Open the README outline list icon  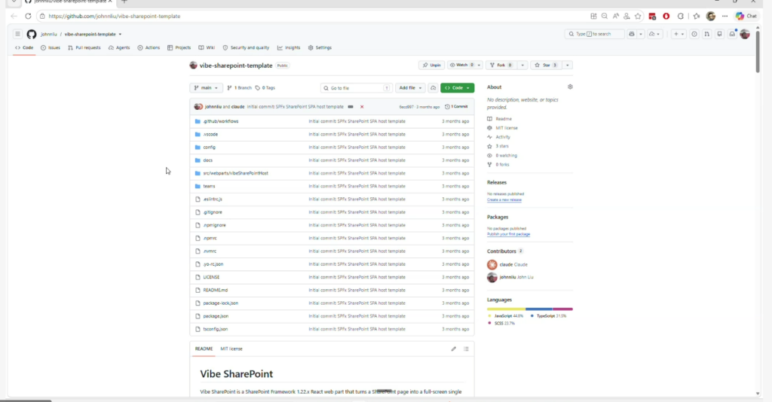466,349
